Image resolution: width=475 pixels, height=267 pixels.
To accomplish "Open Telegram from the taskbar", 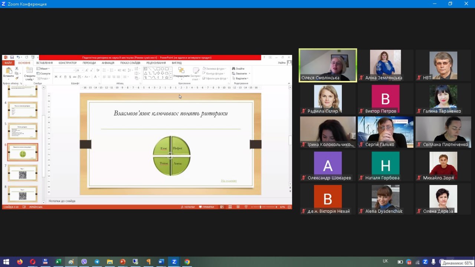I will point(97,261).
